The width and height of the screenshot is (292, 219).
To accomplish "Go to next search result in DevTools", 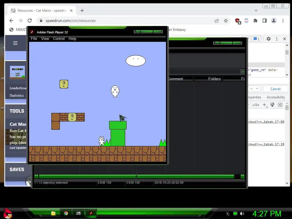I will (x=257, y=89).
